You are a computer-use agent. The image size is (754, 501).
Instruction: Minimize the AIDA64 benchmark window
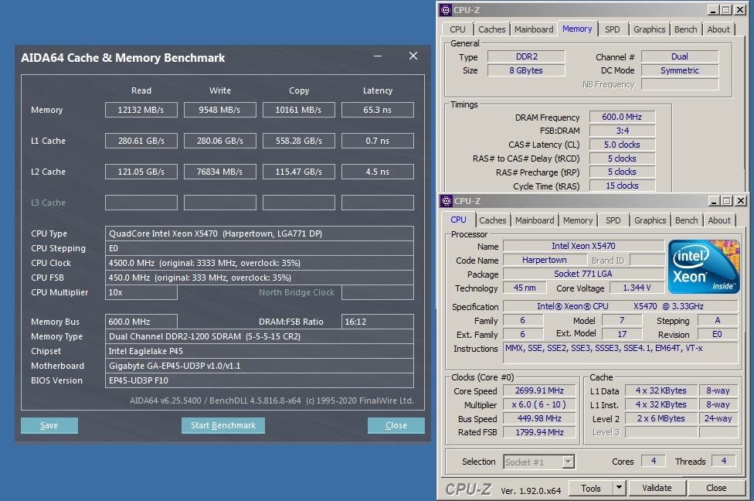(378, 56)
